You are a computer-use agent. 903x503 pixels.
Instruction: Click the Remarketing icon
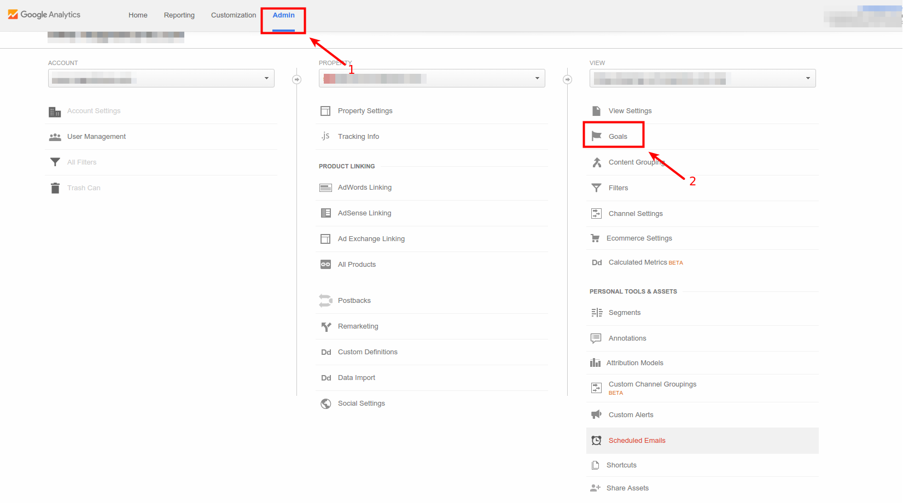(326, 327)
